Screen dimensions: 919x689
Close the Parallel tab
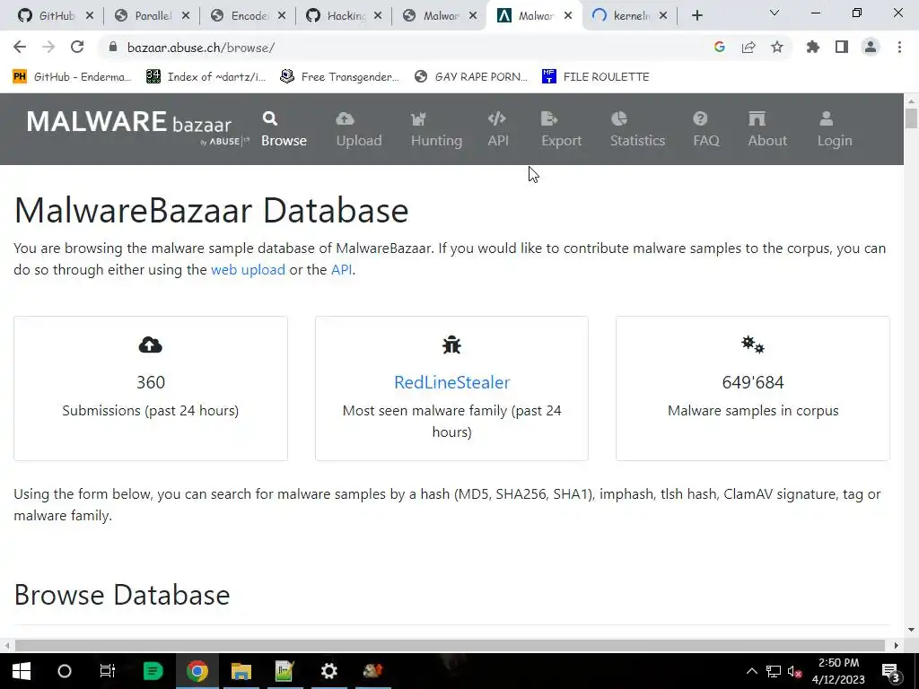[186, 16]
